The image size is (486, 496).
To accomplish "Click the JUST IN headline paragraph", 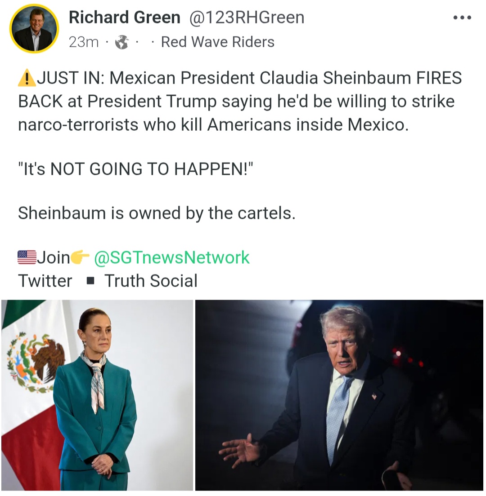I will click(x=240, y=101).
